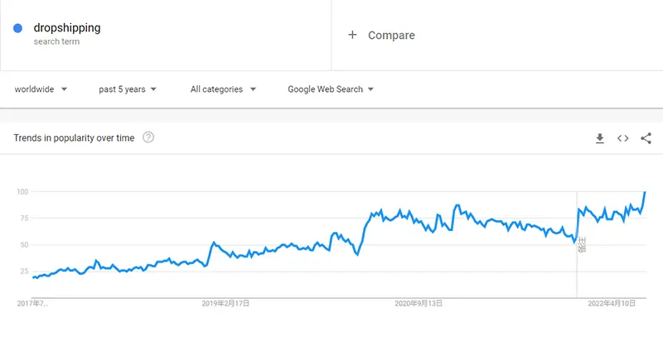Open the embed code icon
663x337 pixels.
[623, 138]
